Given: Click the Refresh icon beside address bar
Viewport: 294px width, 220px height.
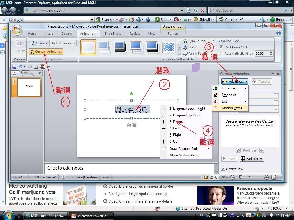Looking at the screenshot, I should point(196,11).
